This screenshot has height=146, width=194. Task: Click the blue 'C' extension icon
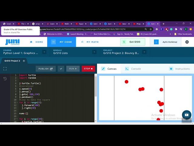162,29
